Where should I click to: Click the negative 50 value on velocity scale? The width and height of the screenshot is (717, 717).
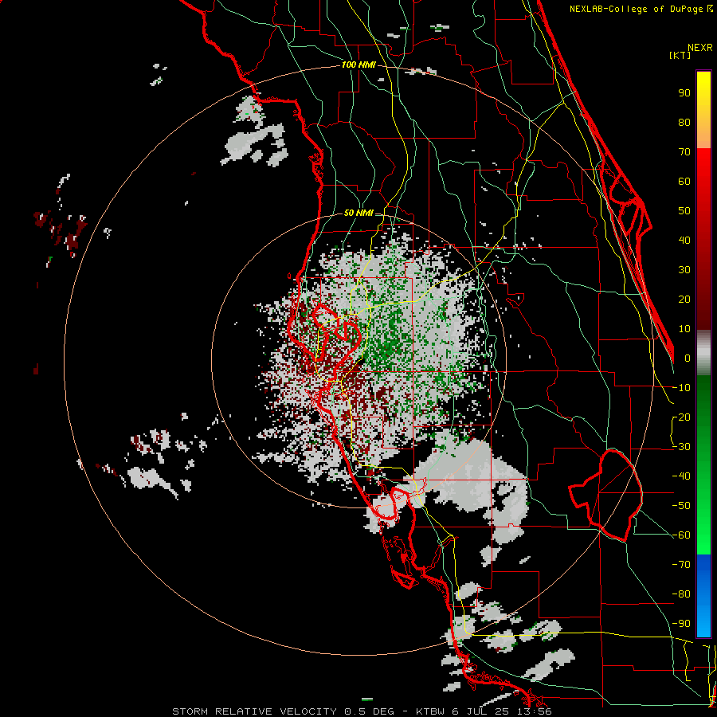tap(681, 506)
